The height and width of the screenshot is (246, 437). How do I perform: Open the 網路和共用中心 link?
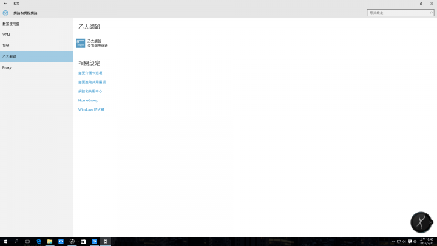(x=90, y=91)
